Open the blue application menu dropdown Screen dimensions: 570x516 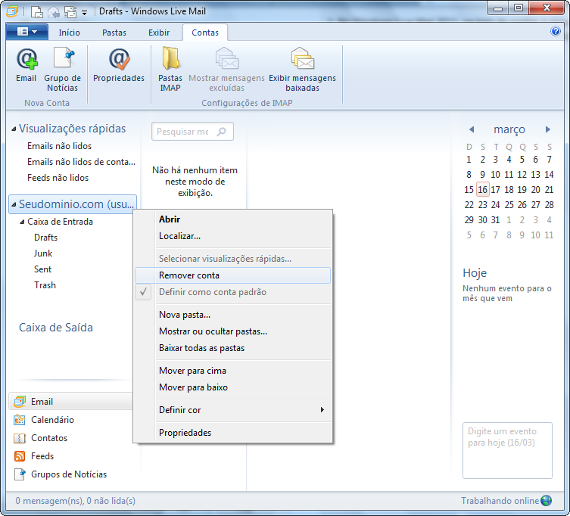pos(27,32)
